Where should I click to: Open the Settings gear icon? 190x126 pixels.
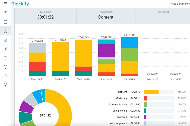pos(5,85)
